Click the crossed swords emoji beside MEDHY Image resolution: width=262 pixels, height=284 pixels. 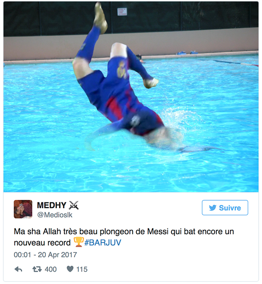coord(74,205)
